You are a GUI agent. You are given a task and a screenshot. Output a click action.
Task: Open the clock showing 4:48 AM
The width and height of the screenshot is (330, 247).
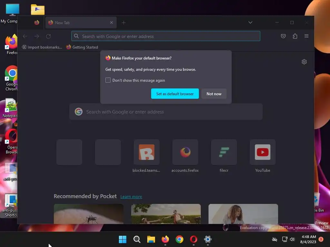click(x=308, y=239)
